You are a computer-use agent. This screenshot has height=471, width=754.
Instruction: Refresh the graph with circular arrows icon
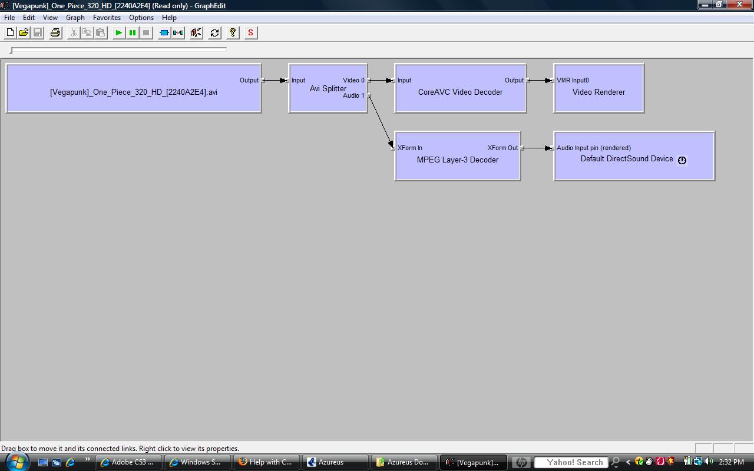click(214, 33)
